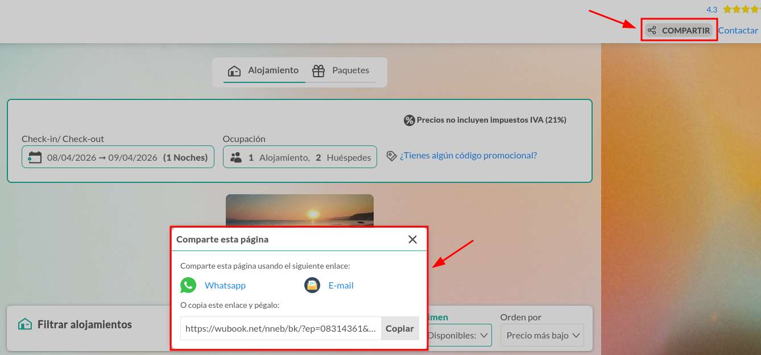Click the E-mail envelope icon
This screenshot has width=761, height=355.
312,285
